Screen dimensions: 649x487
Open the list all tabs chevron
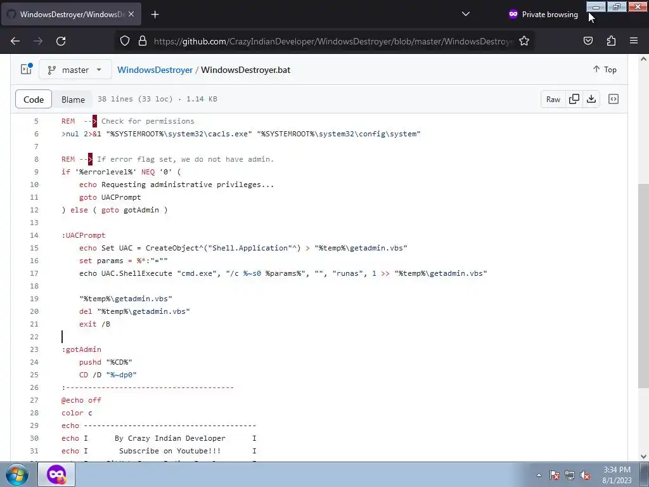tap(466, 14)
